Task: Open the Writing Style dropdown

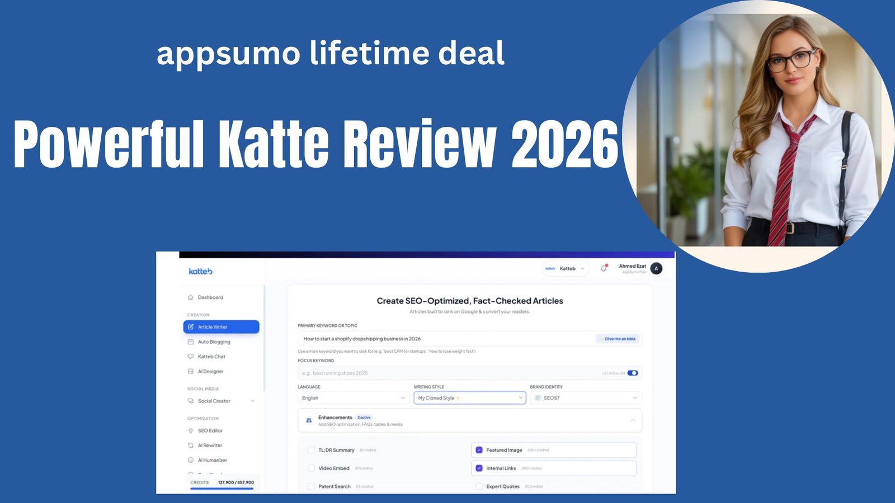Action: point(469,398)
